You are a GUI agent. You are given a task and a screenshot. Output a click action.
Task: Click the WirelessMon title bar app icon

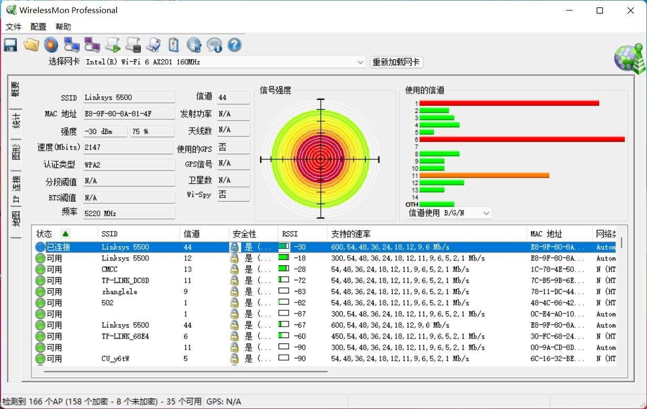tap(11, 10)
